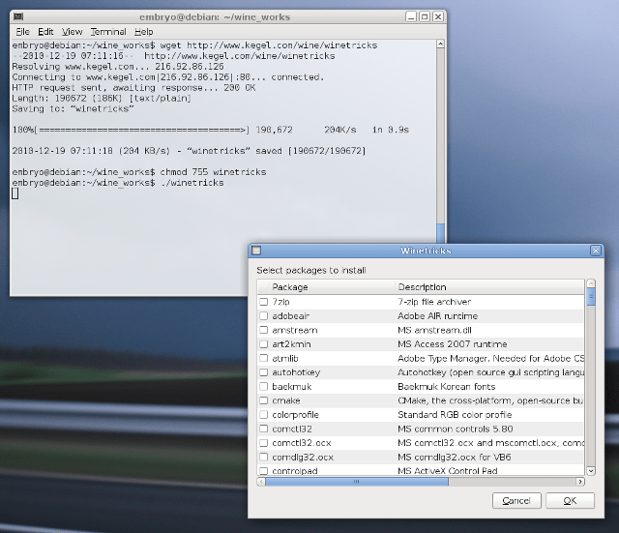The width and height of the screenshot is (619, 533).
Task: Open the terminal View menu
Action: 72,32
